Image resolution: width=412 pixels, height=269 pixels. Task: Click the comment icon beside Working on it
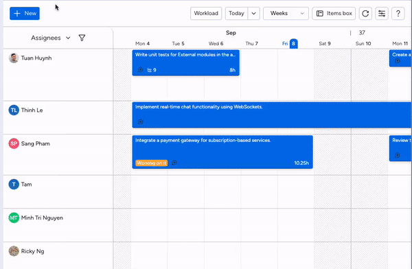[x=174, y=163]
